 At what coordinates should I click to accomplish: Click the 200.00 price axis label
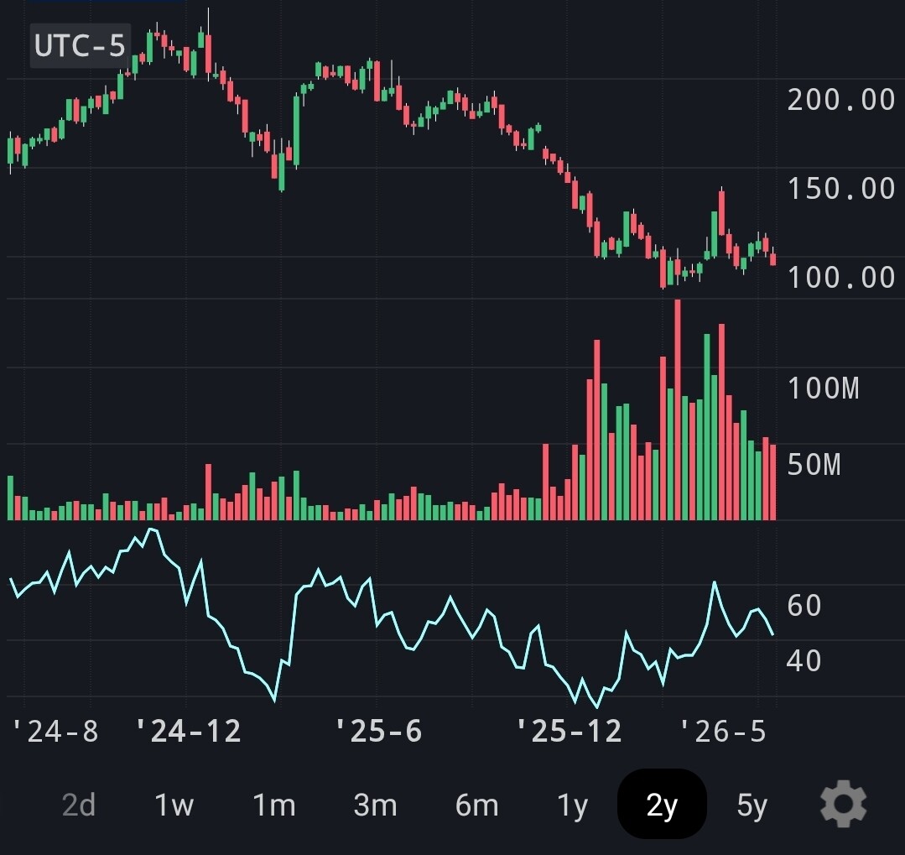tap(841, 100)
